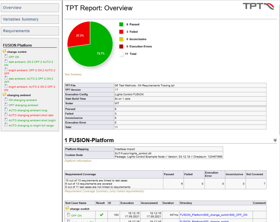Open the OFF ON test case in the table

click(76, 216)
